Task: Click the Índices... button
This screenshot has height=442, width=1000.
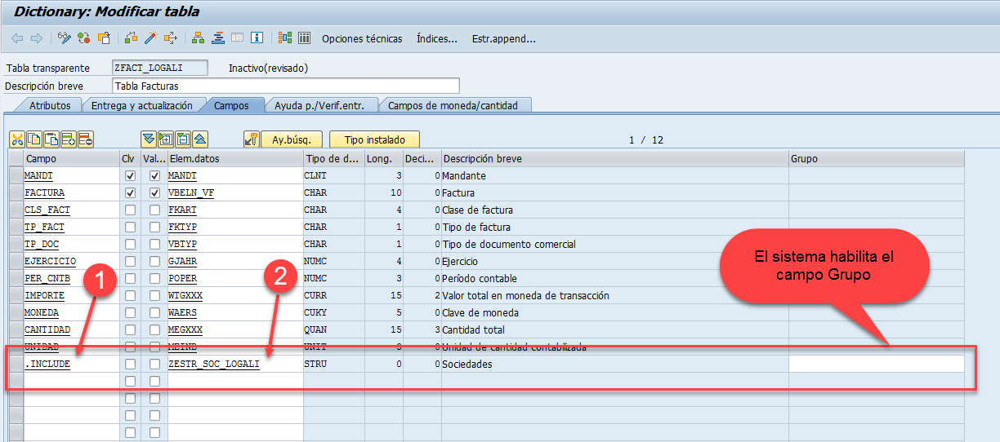Action: 437,38
